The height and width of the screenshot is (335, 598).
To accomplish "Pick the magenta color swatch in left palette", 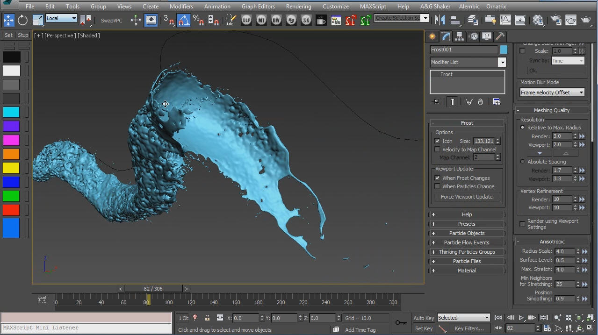I will coord(12,140).
